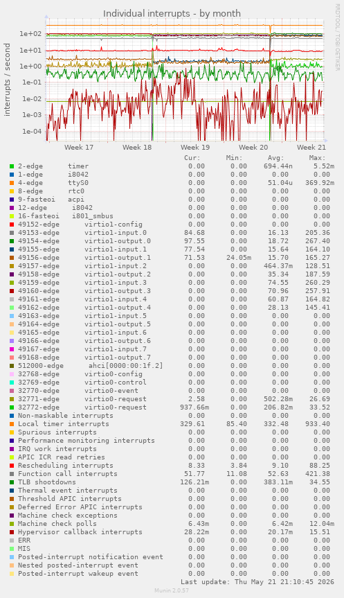Click the Week 21 axis label

point(311,147)
